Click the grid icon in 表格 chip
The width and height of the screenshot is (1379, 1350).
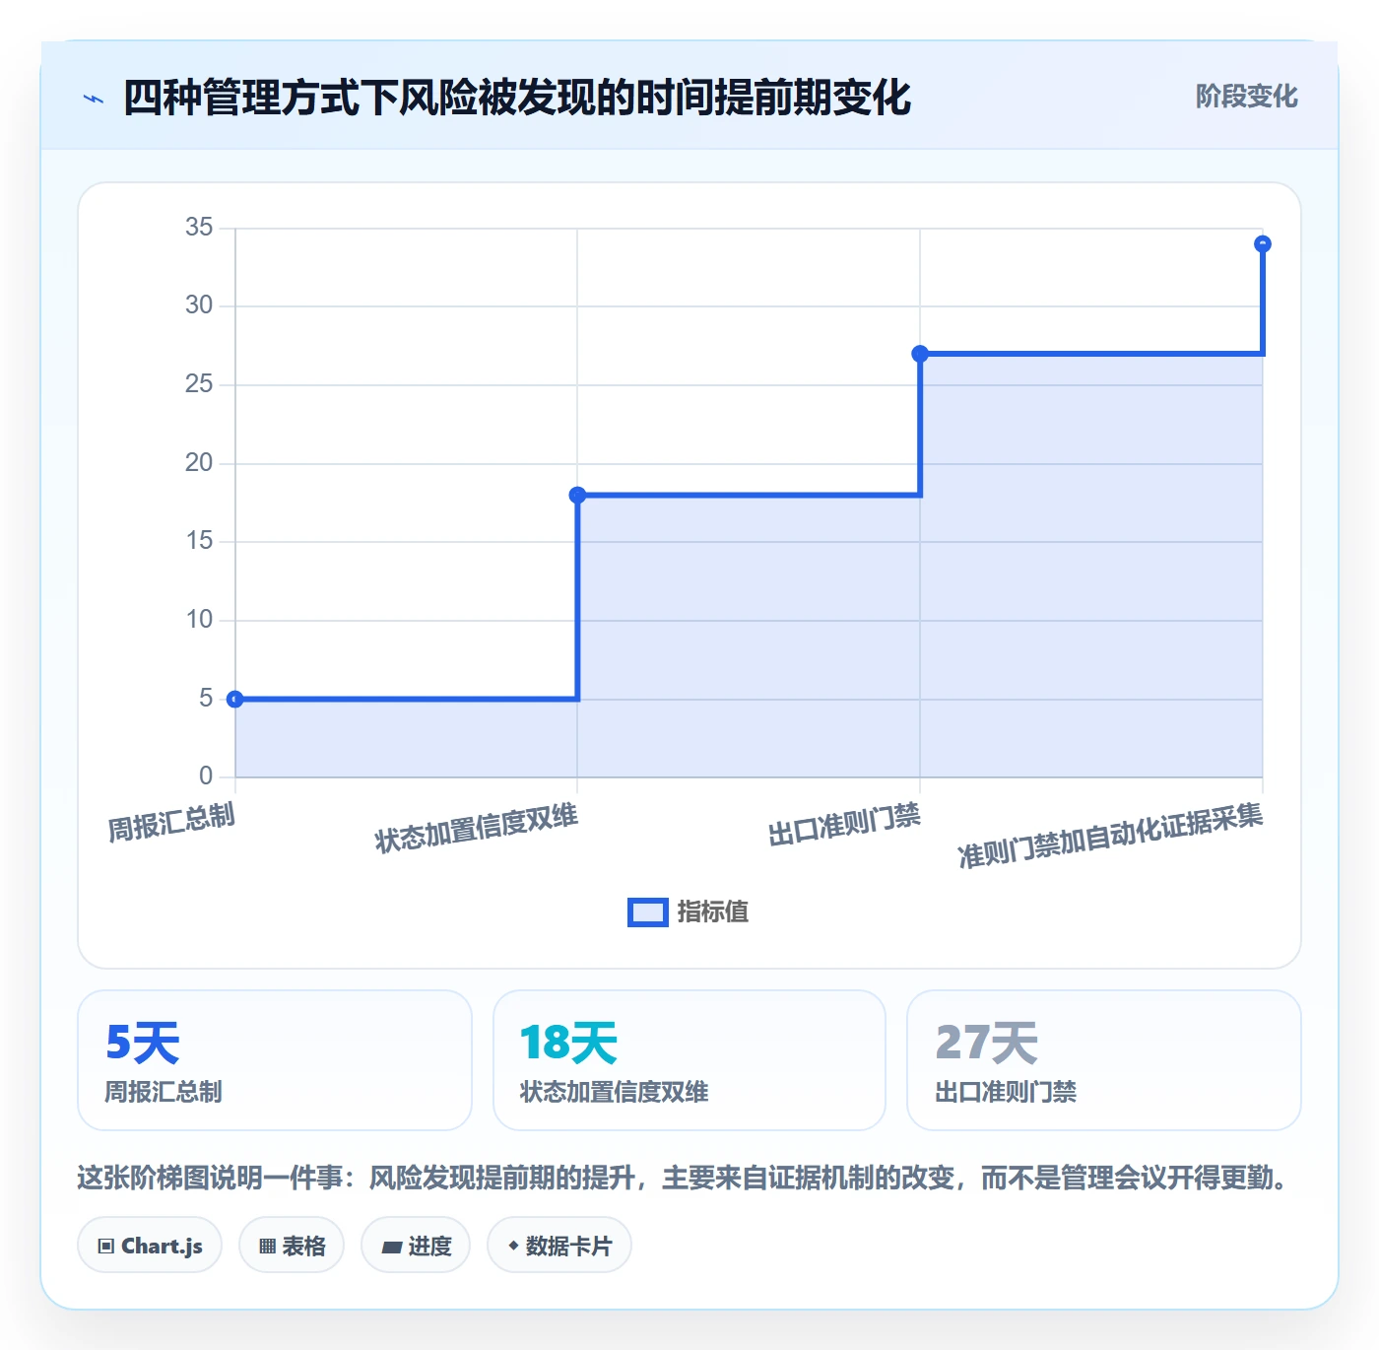pos(267,1247)
